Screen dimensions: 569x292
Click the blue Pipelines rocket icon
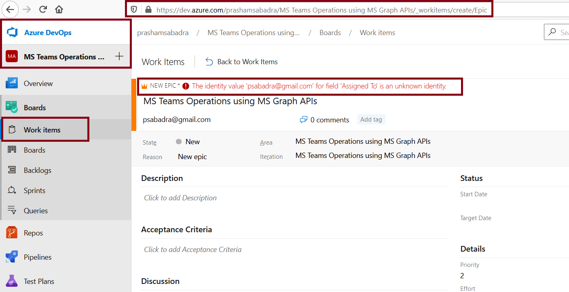point(12,257)
